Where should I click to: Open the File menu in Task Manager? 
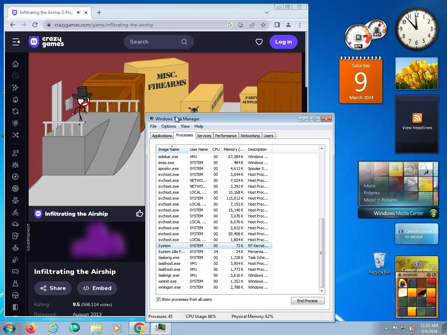153,126
